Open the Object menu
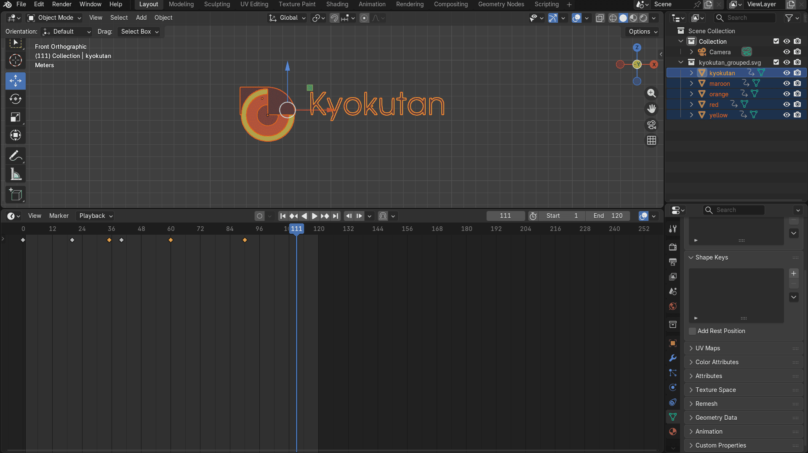The width and height of the screenshot is (808, 453). click(163, 18)
